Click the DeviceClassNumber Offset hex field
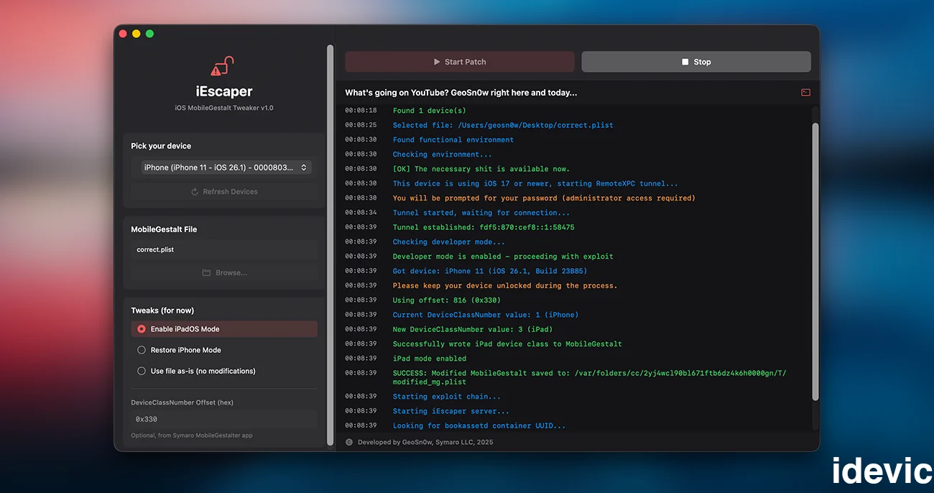The image size is (934, 493). [224, 419]
